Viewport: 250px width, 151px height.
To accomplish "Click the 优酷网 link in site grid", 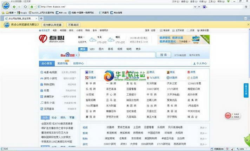I will (172, 78).
